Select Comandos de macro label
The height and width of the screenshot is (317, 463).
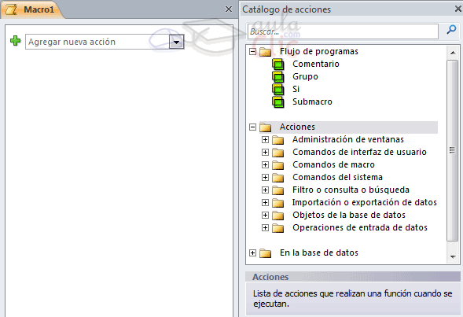click(x=333, y=164)
